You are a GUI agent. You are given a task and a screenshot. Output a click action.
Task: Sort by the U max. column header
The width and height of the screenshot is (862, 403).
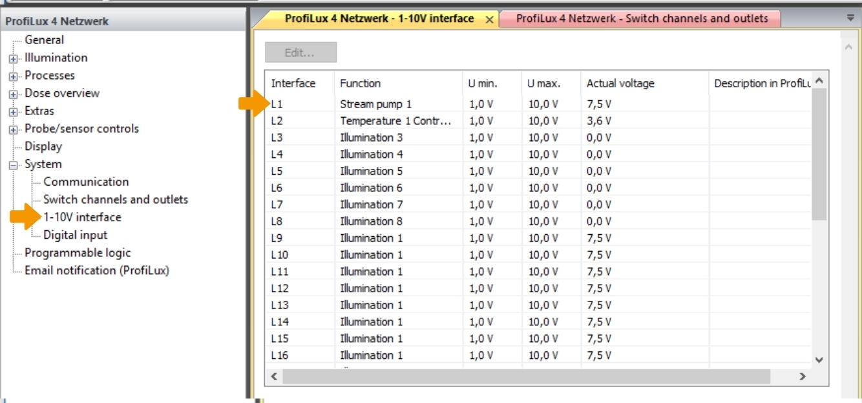[551, 83]
